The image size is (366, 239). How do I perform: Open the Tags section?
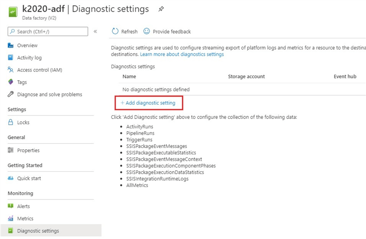tap(22, 82)
